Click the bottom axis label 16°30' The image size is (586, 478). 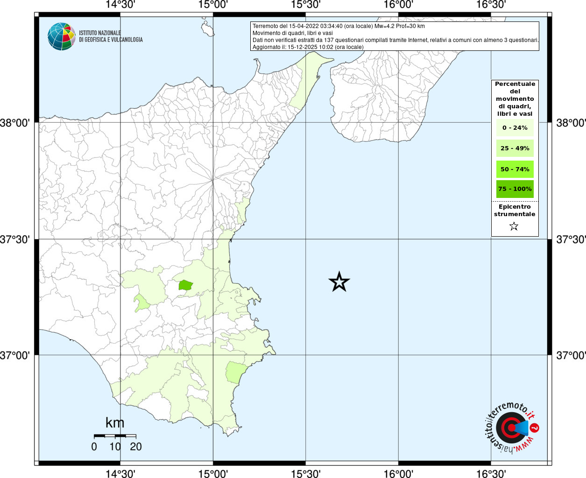coord(491,473)
